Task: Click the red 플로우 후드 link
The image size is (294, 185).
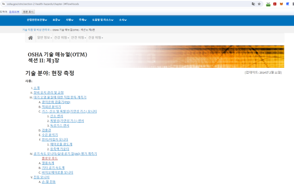Action: click(50, 159)
